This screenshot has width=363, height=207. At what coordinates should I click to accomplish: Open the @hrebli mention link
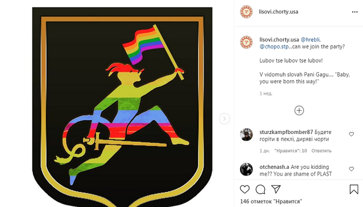tap(311, 40)
